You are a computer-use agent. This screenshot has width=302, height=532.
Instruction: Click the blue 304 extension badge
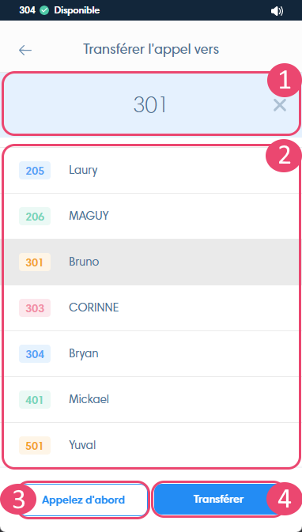(x=35, y=354)
